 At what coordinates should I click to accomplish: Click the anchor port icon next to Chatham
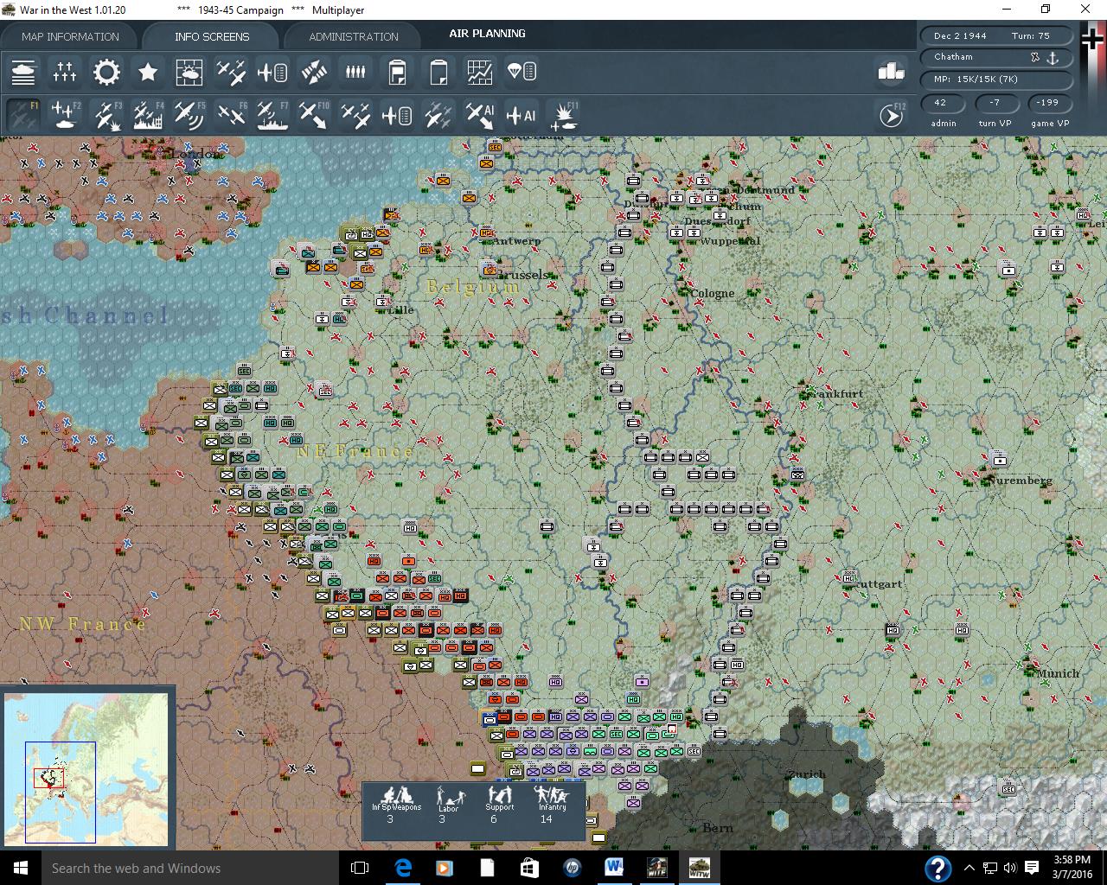tap(1053, 57)
